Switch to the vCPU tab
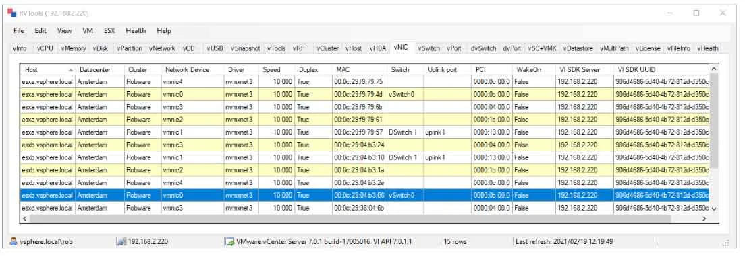This screenshot has height=265, width=747. pyautogui.click(x=45, y=48)
